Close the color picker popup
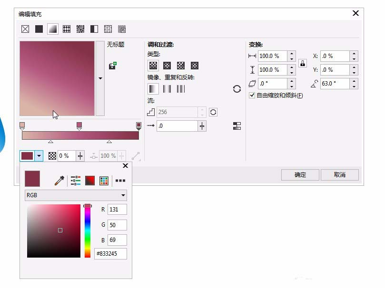The height and width of the screenshot is (288, 385). pos(125,166)
